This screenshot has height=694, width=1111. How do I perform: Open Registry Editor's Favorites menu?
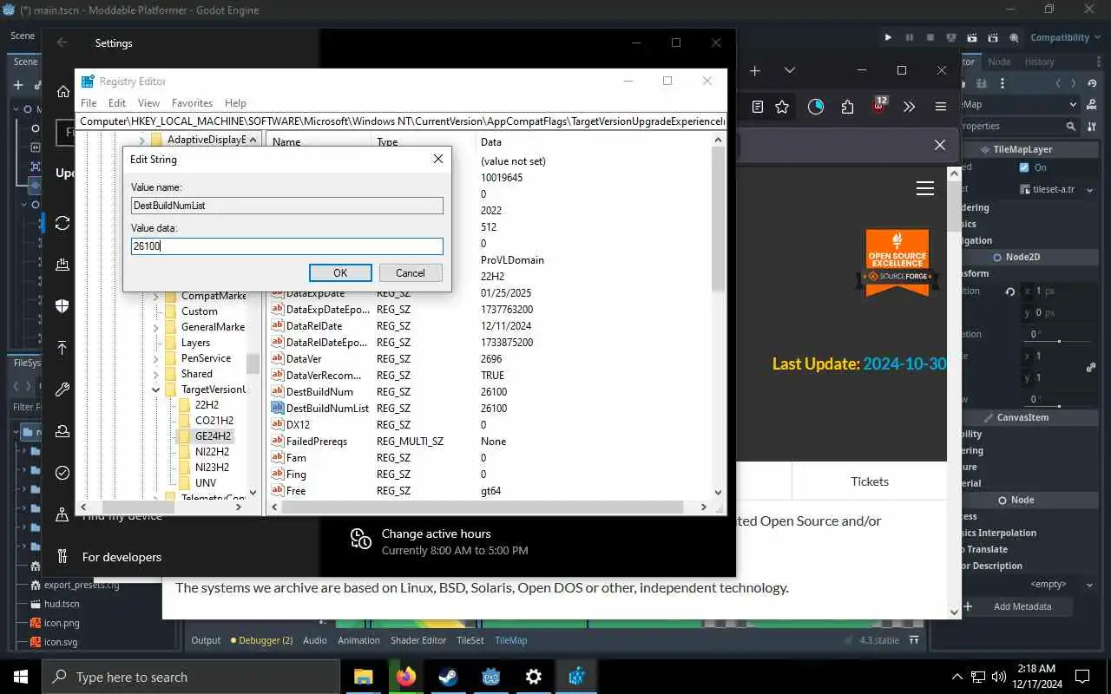pyautogui.click(x=192, y=102)
